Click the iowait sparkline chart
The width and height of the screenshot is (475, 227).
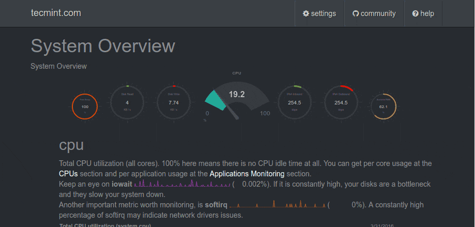[x=182, y=184]
